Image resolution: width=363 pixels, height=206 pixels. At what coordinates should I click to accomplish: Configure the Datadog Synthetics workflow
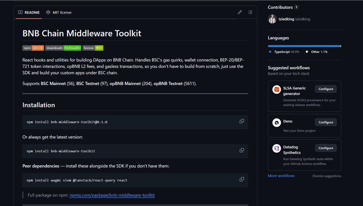(x=326, y=148)
